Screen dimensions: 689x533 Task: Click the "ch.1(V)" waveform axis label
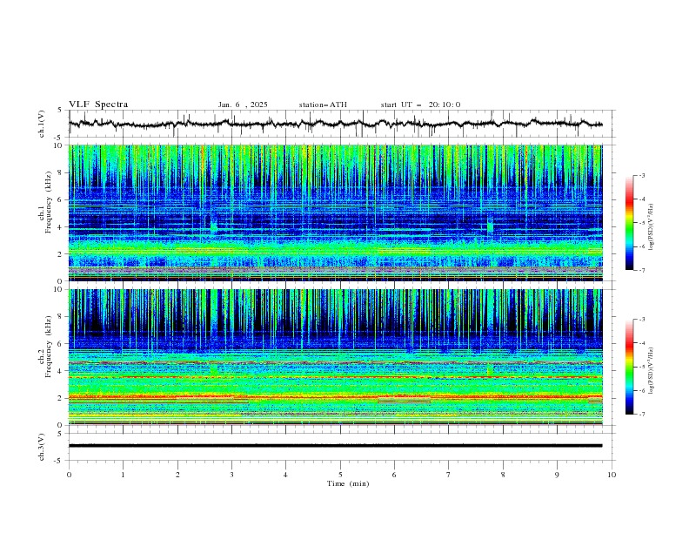(x=42, y=124)
